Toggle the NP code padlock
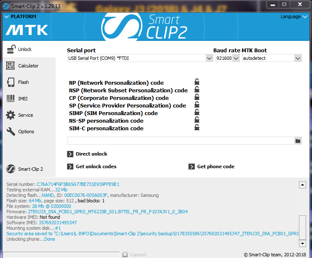 (197, 82)
